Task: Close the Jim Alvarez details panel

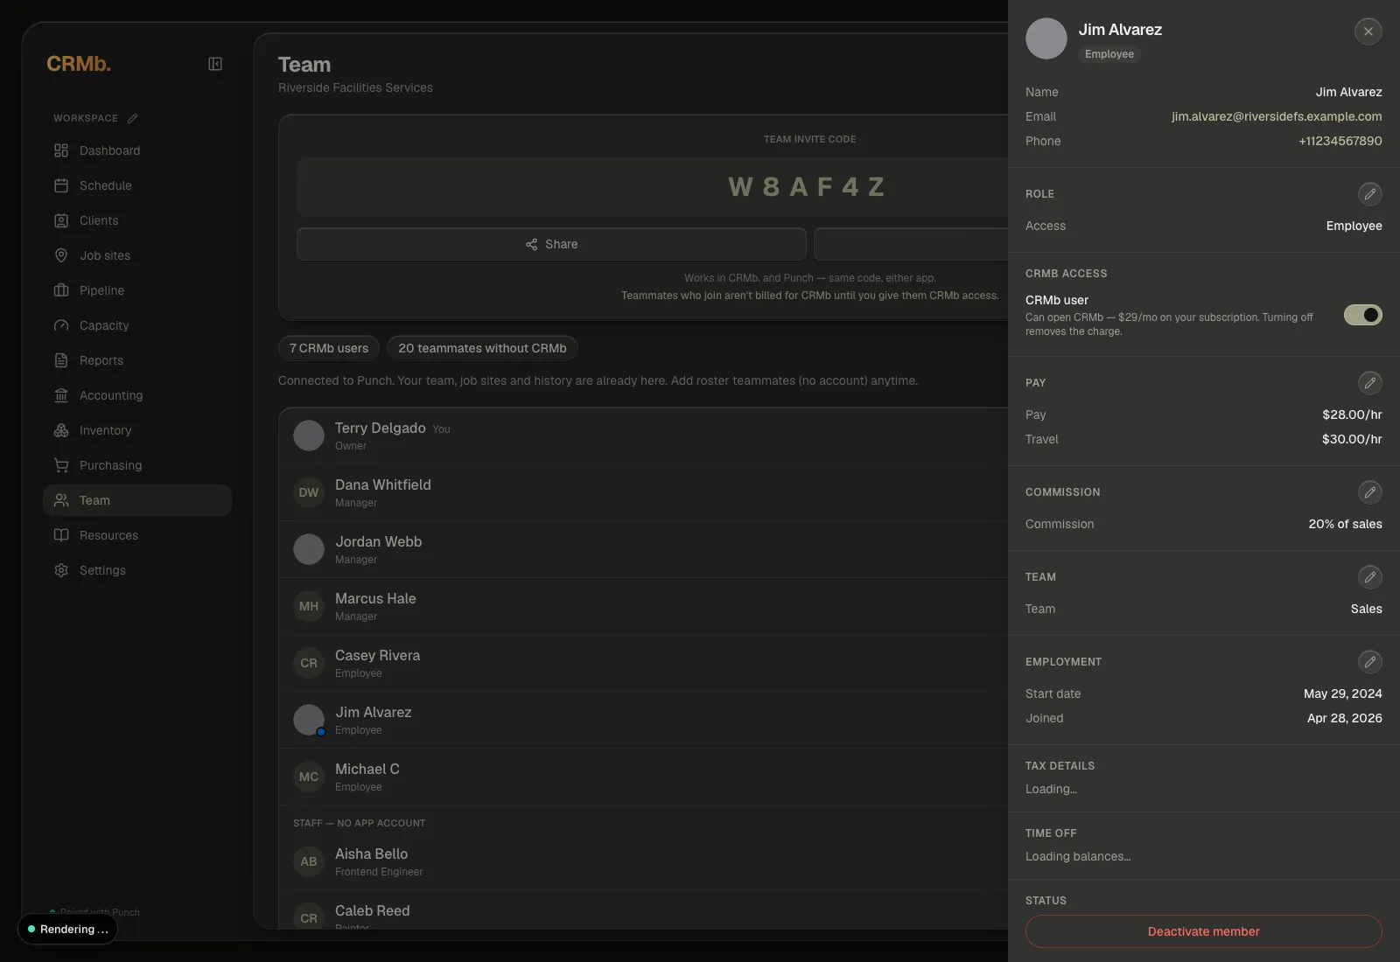Action: point(1368,31)
